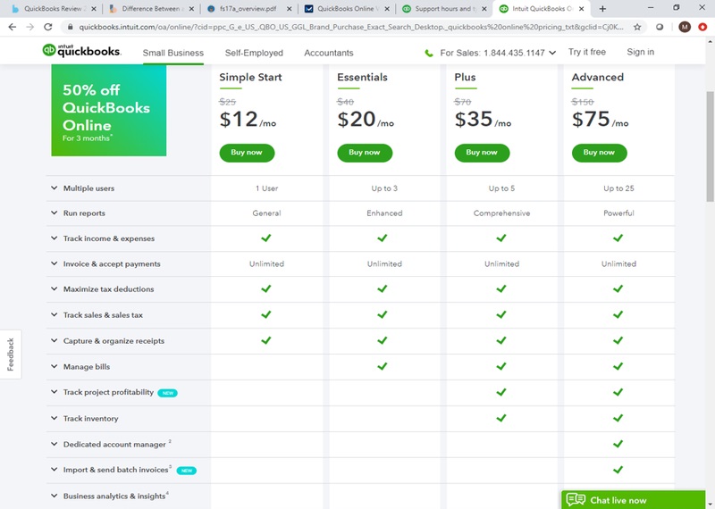Open the Feedback side tab
The image size is (715, 509).
11,355
